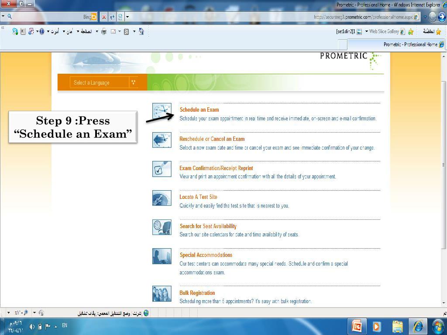Click the Locate A Test Site compass icon
Viewport: 447px width, 335px height.
click(x=162, y=198)
